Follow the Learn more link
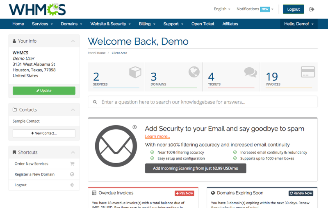This screenshot has height=208, width=328. [157, 137]
